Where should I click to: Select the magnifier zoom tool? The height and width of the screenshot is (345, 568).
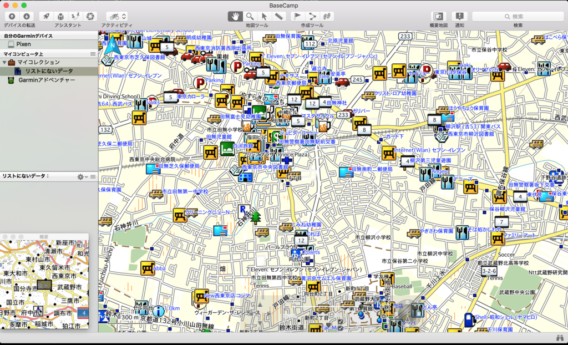coord(250,16)
